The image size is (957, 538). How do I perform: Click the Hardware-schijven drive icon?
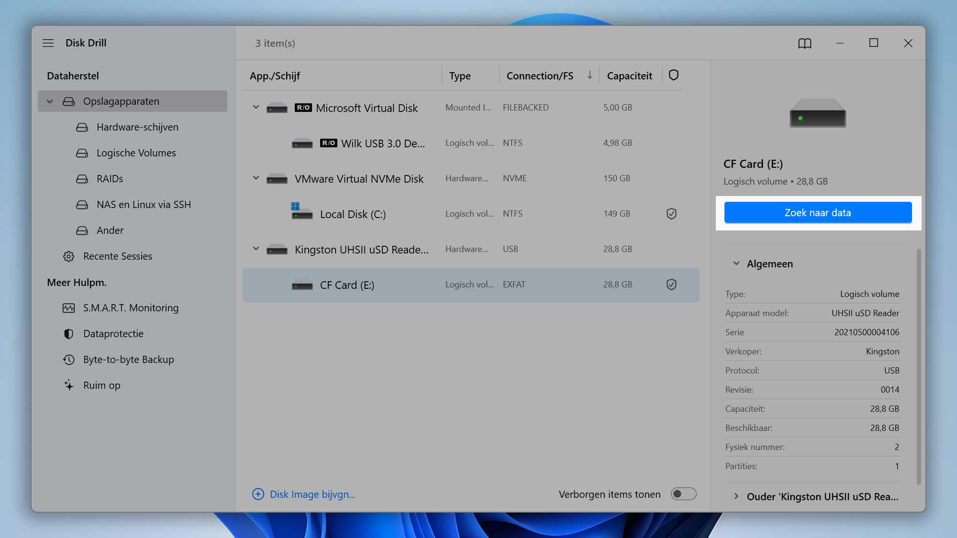pos(82,127)
